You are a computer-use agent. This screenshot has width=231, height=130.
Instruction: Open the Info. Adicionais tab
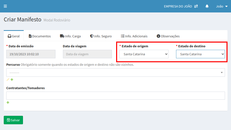coord(134,36)
